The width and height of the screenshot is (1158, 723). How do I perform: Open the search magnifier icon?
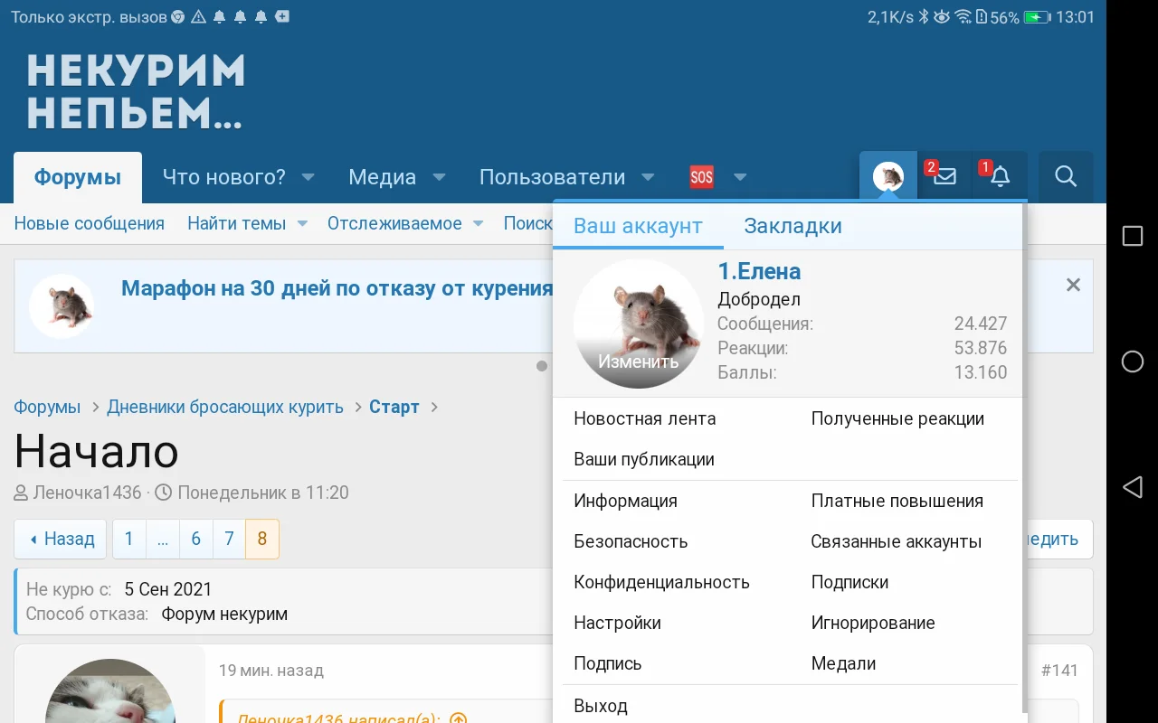[x=1066, y=176]
